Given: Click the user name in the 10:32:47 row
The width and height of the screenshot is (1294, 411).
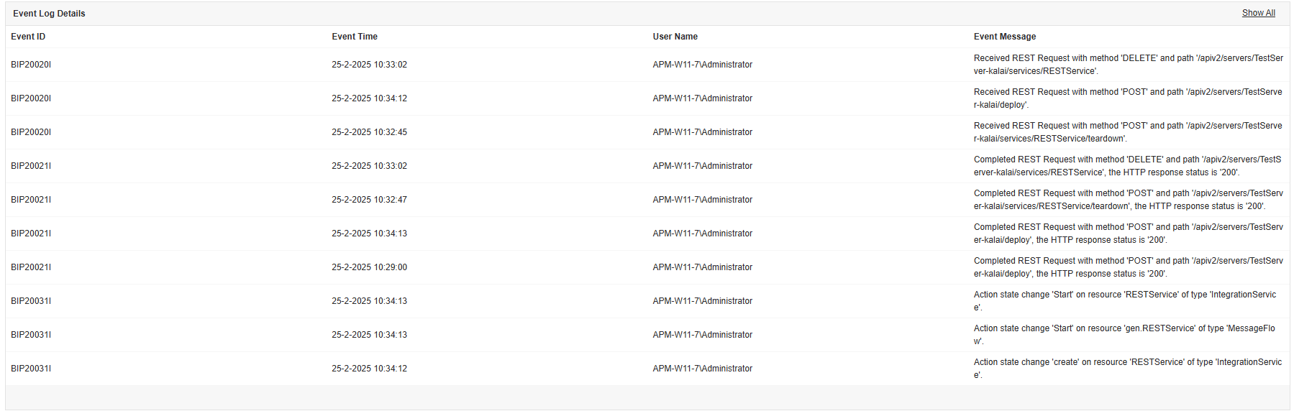Looking at the screenshot, I should [x=702, y=200].
